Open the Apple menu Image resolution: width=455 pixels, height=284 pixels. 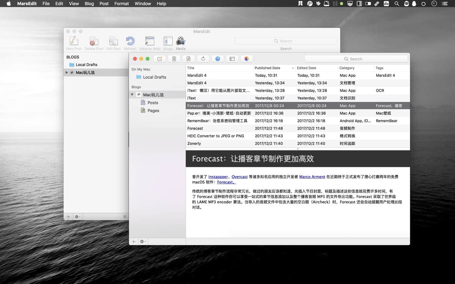[x=8, y=3]
